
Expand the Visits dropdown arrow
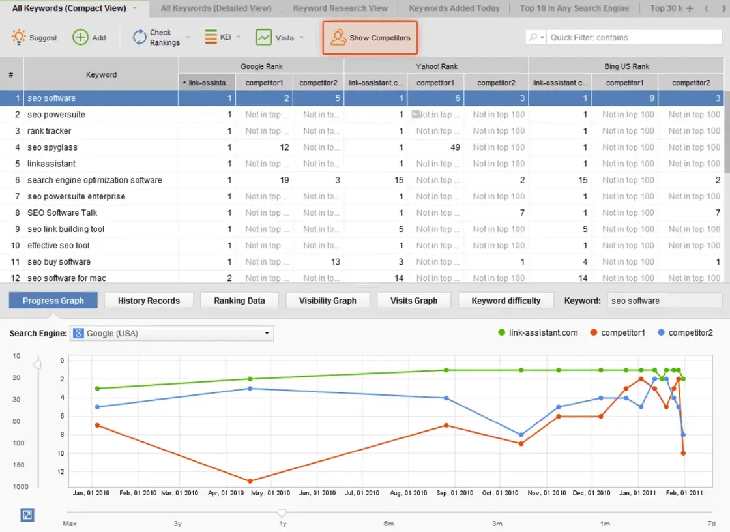click(x=302, y=37)
